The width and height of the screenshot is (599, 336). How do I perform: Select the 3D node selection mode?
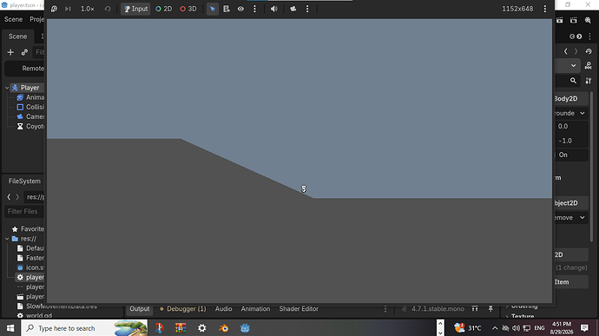click(188, 9)
